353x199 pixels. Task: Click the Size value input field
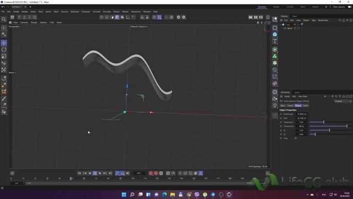[x=302, y=118]
